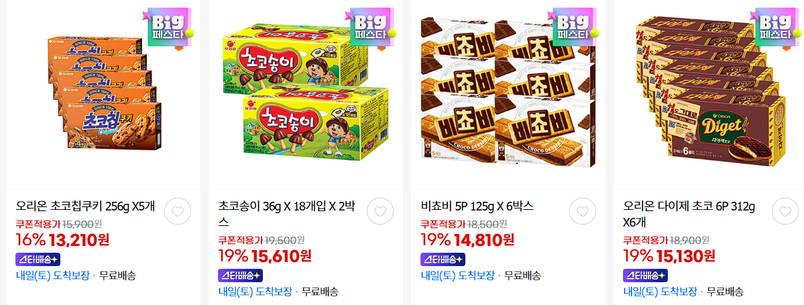
Task: Favorite the 비쵸비 5P 125g product
Action: [583, 211]
